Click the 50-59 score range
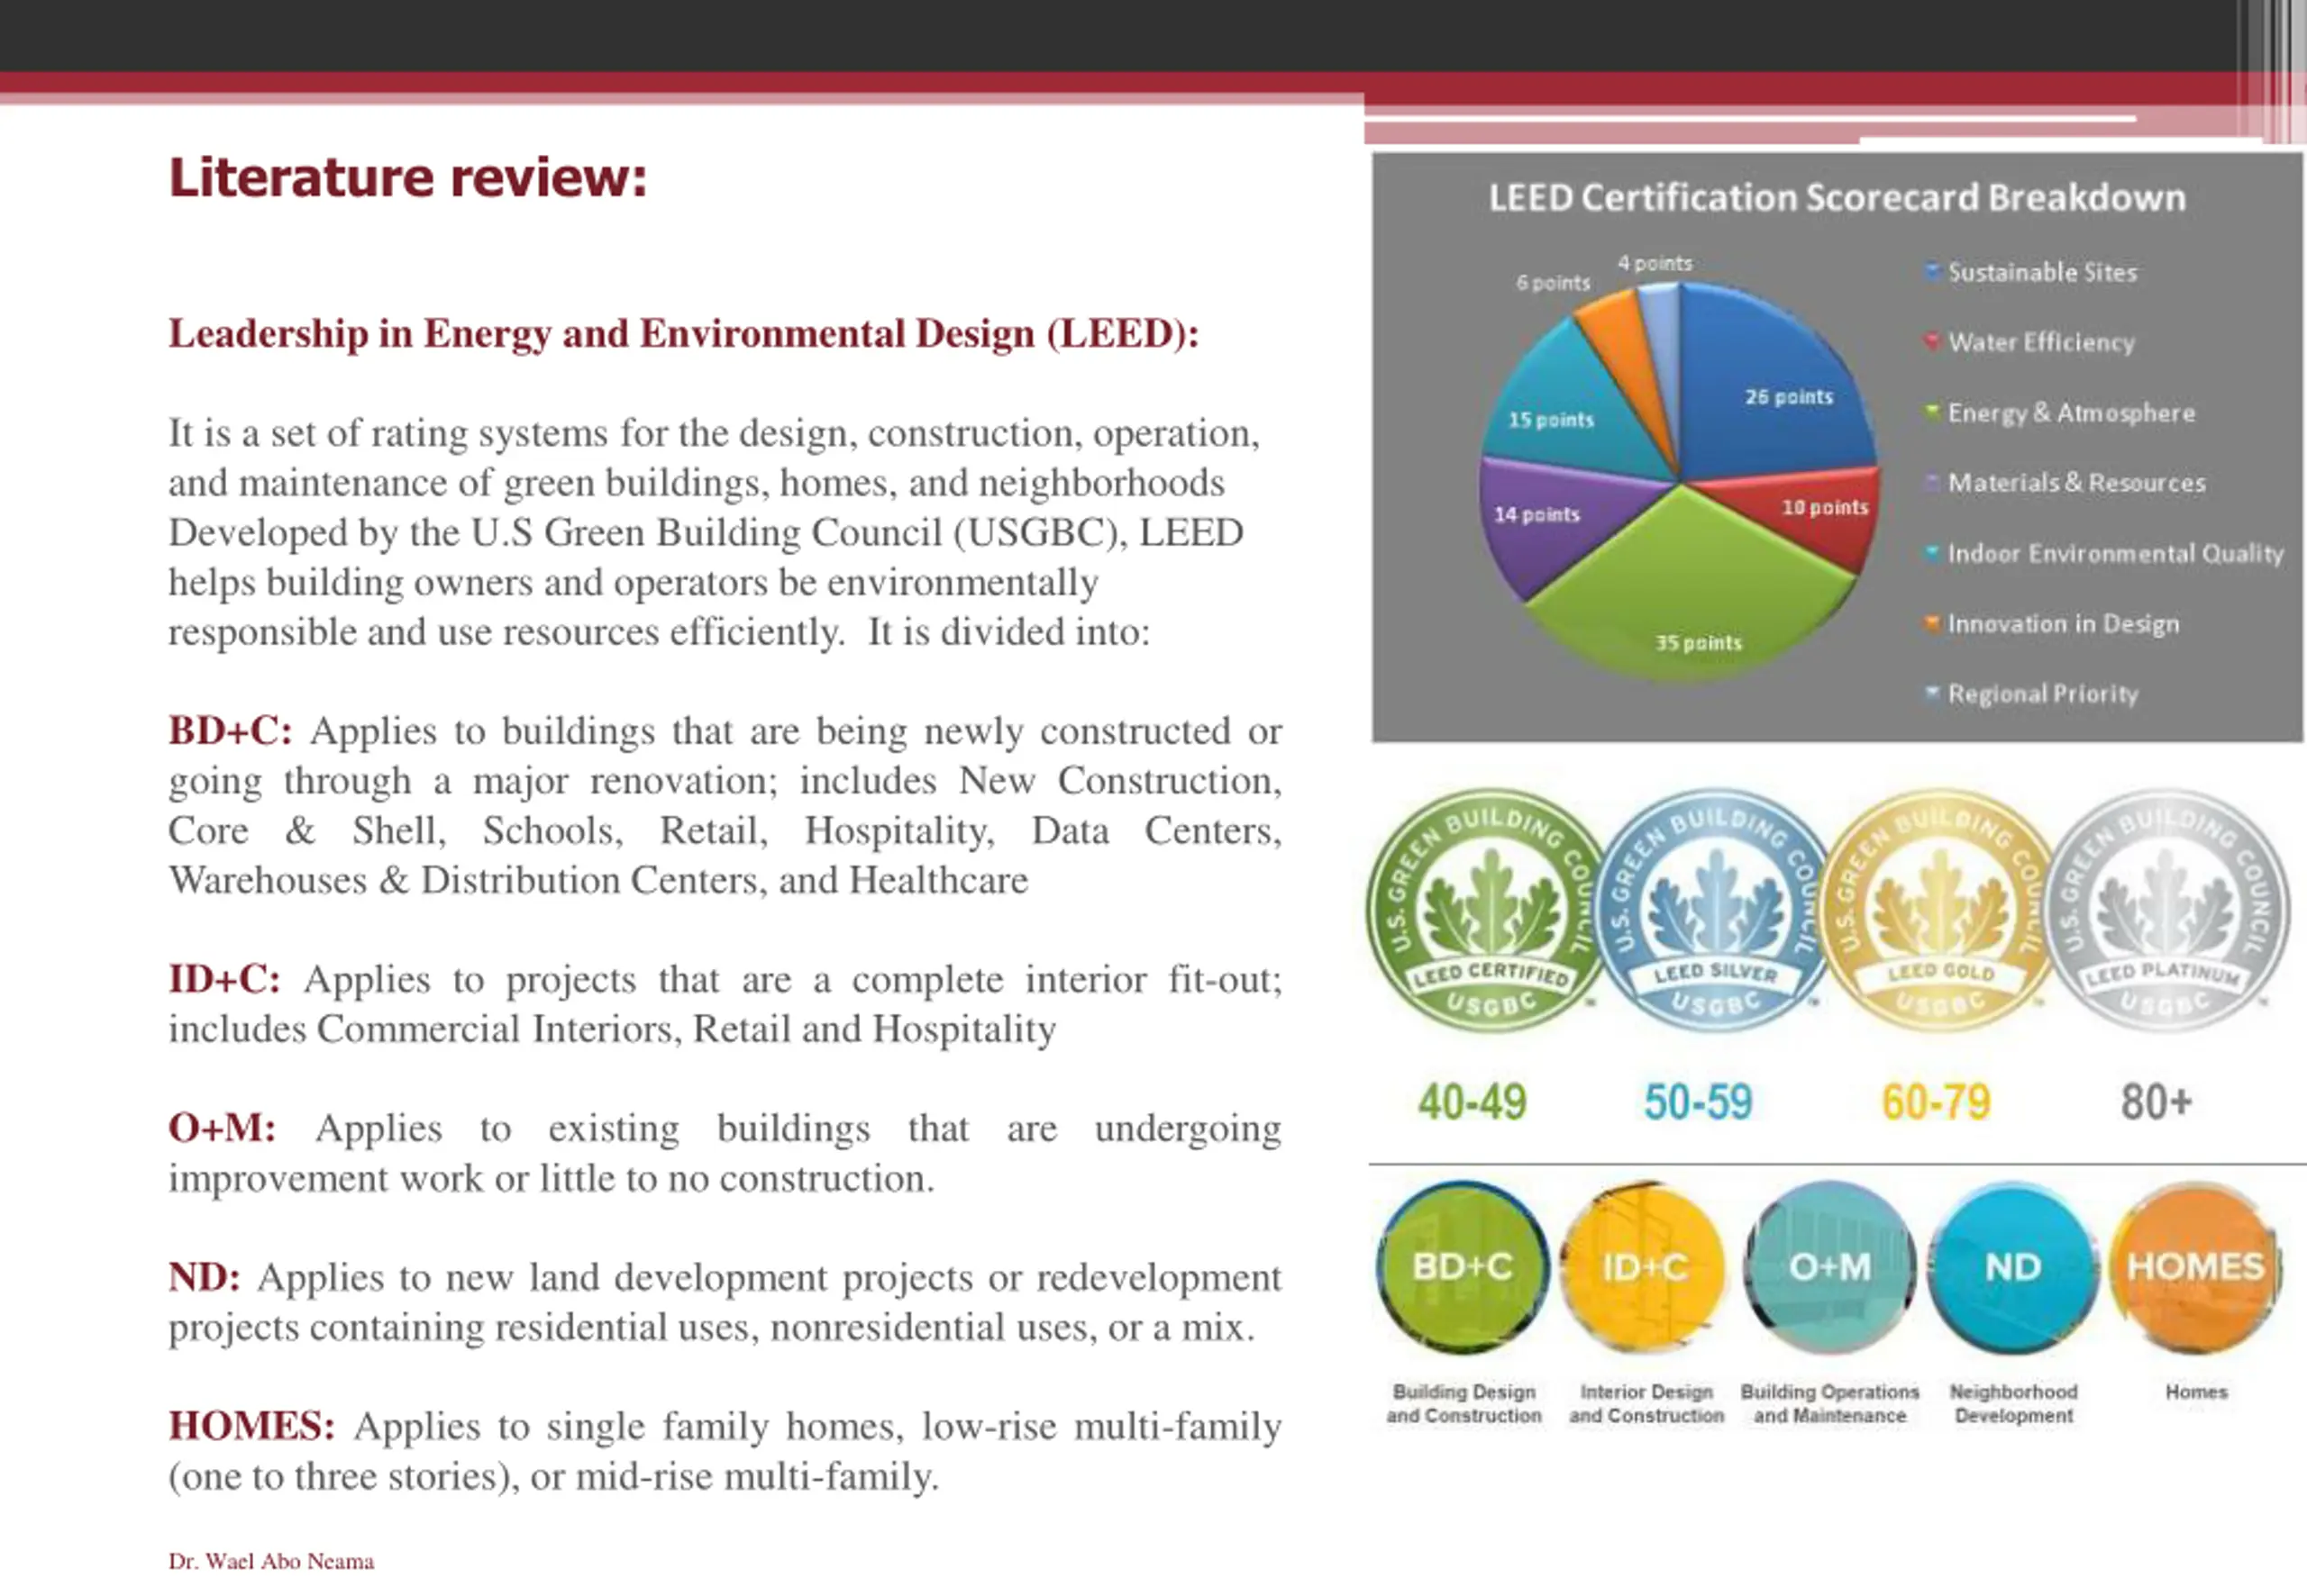2307x1596 pixels. click(x=1698, y=1102)
